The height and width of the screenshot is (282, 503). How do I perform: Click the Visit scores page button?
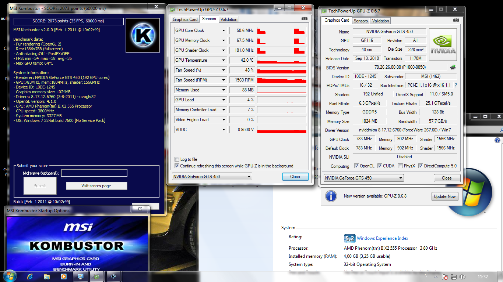(x=96, y=186)
